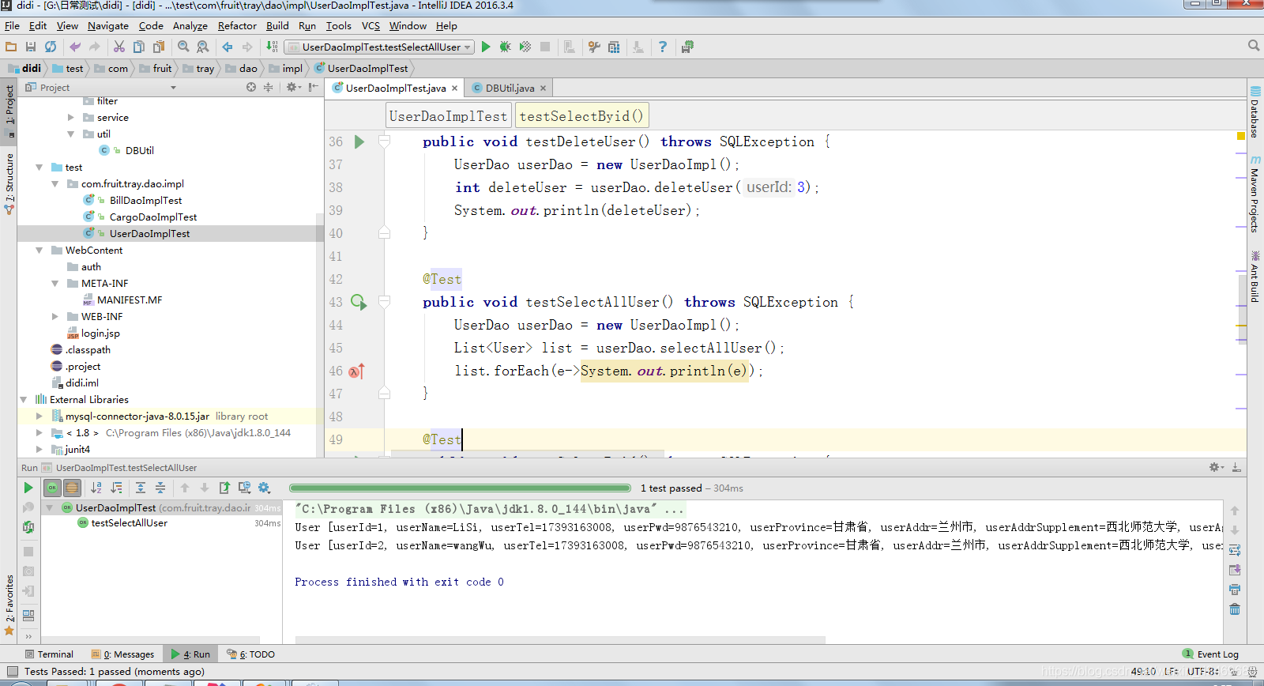Collapse UserDaoImplTest node in test results
The height and width of the screenshot is (686, 1264).
click(50, 507)
